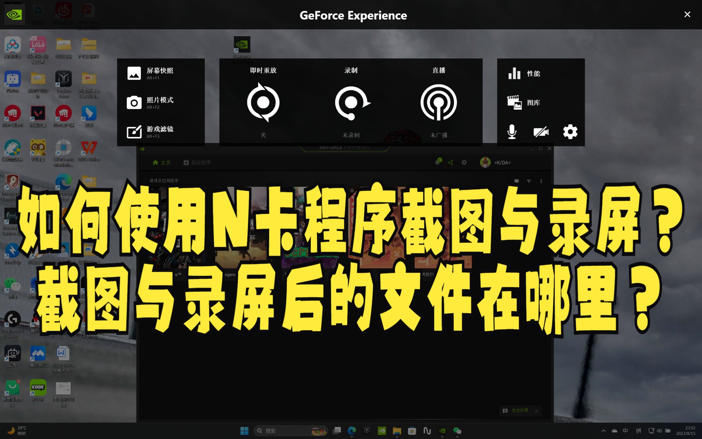Click the =K/DA= user avatar
This screenshot has height=439, width=702.
click(485, 162)
